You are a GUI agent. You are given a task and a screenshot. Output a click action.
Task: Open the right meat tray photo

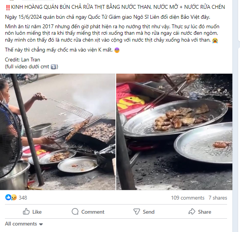click(174, 132)
